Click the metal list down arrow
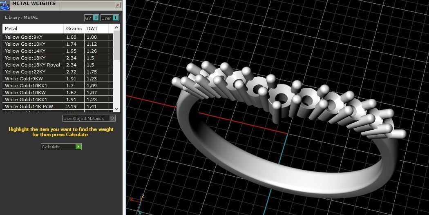 tap(116, 109)
